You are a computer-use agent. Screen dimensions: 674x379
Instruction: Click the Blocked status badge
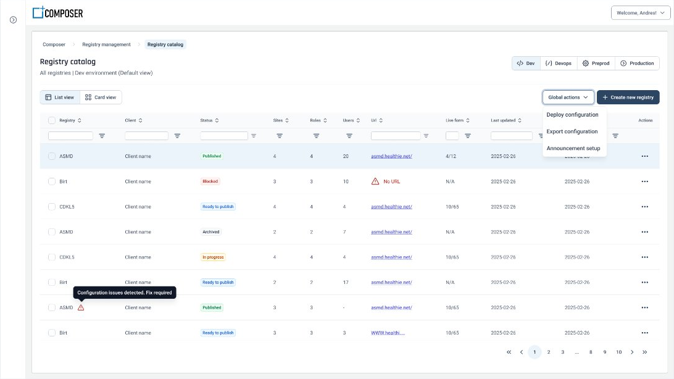[210, 181]
